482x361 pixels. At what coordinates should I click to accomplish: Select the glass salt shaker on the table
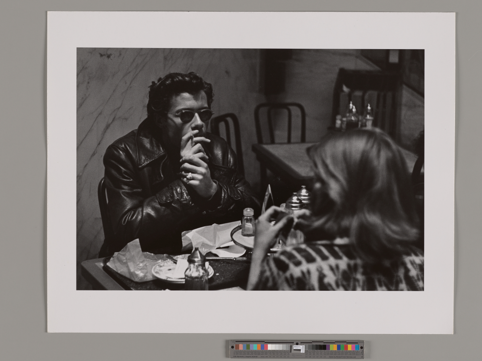[x=248, y=221]
